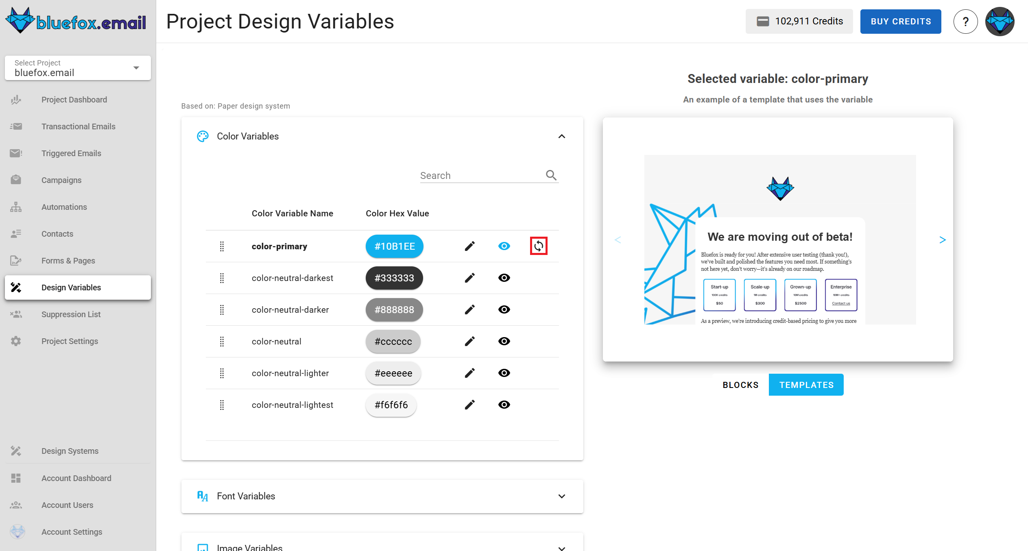The height and width of the screenshot is (551, 1028).
Task: Expand the Font Variables section
Action: pyautogui.click(x=562, y=496)
